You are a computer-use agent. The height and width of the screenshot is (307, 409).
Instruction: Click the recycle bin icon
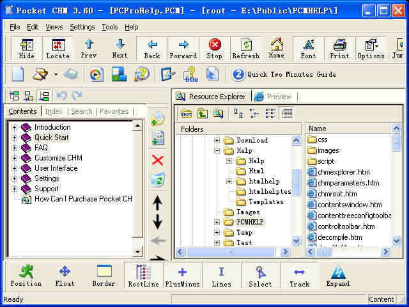tap(158, 180)
